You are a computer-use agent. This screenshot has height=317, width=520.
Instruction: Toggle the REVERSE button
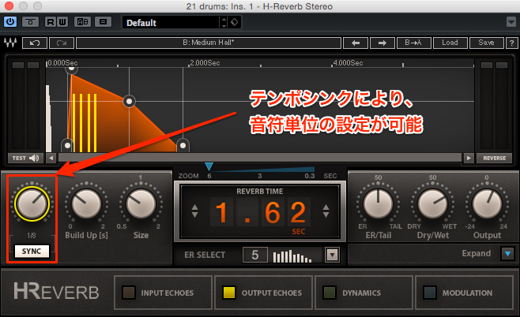pyautogui.click(x=495, y=158)
